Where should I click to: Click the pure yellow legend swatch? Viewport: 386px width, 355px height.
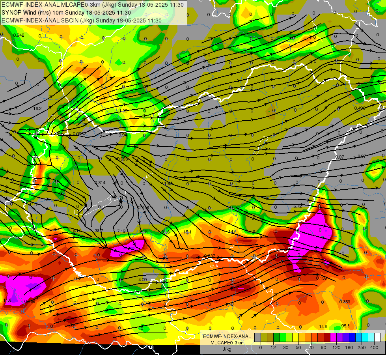295,338
